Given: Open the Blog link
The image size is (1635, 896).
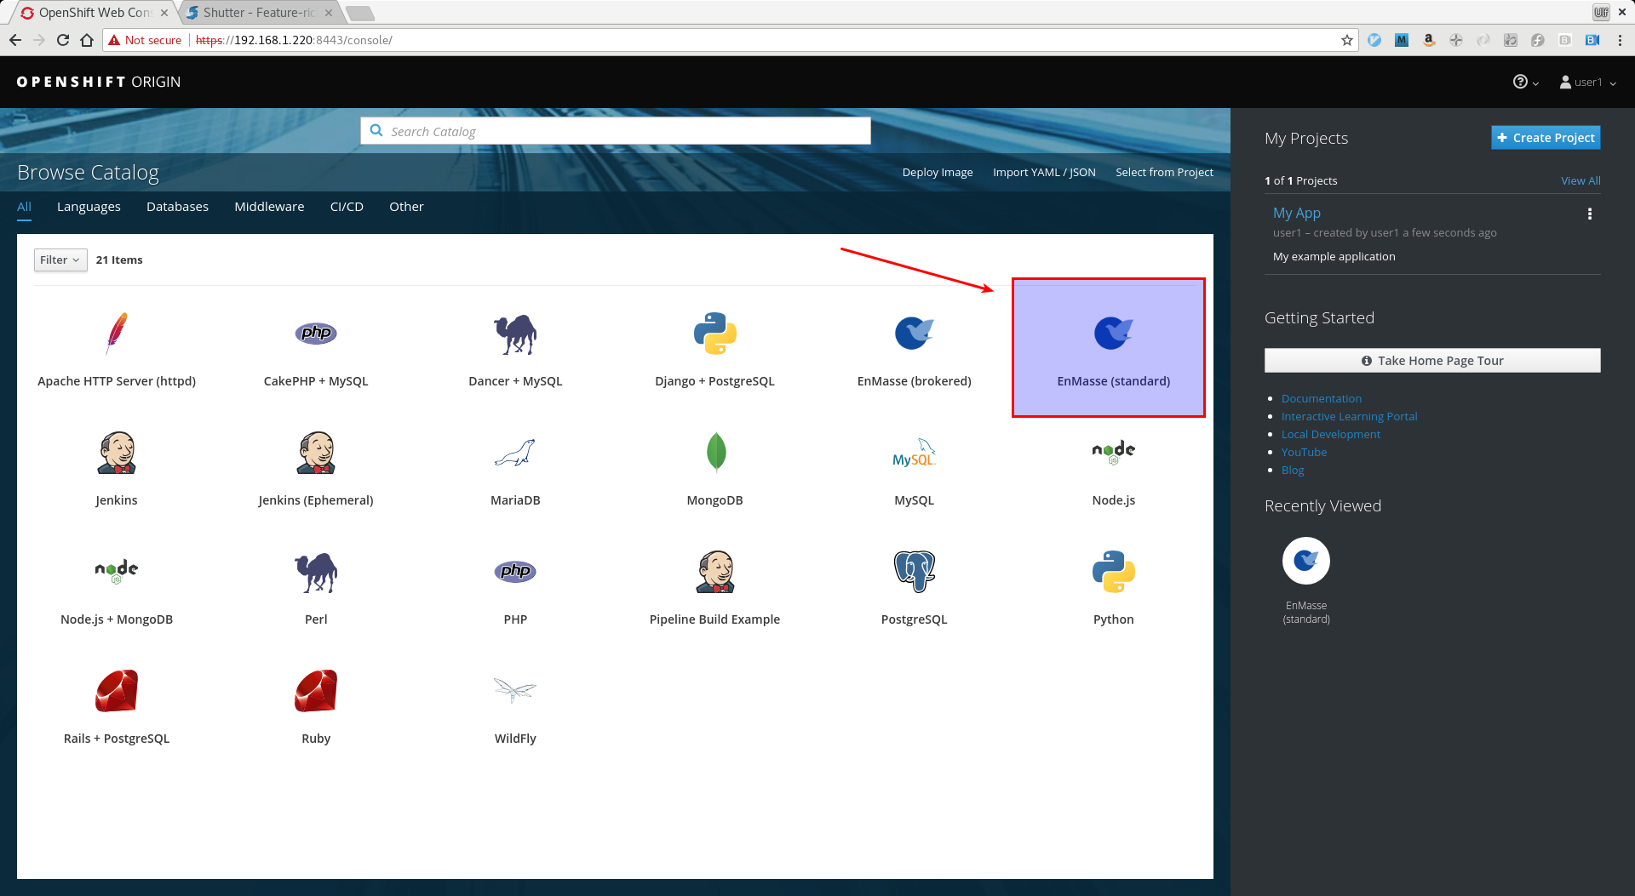Looking at the screenshot, I should (x=1292, y=470).
